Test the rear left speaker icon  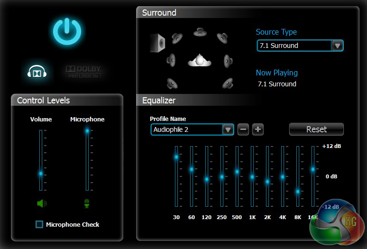(172, 83)
